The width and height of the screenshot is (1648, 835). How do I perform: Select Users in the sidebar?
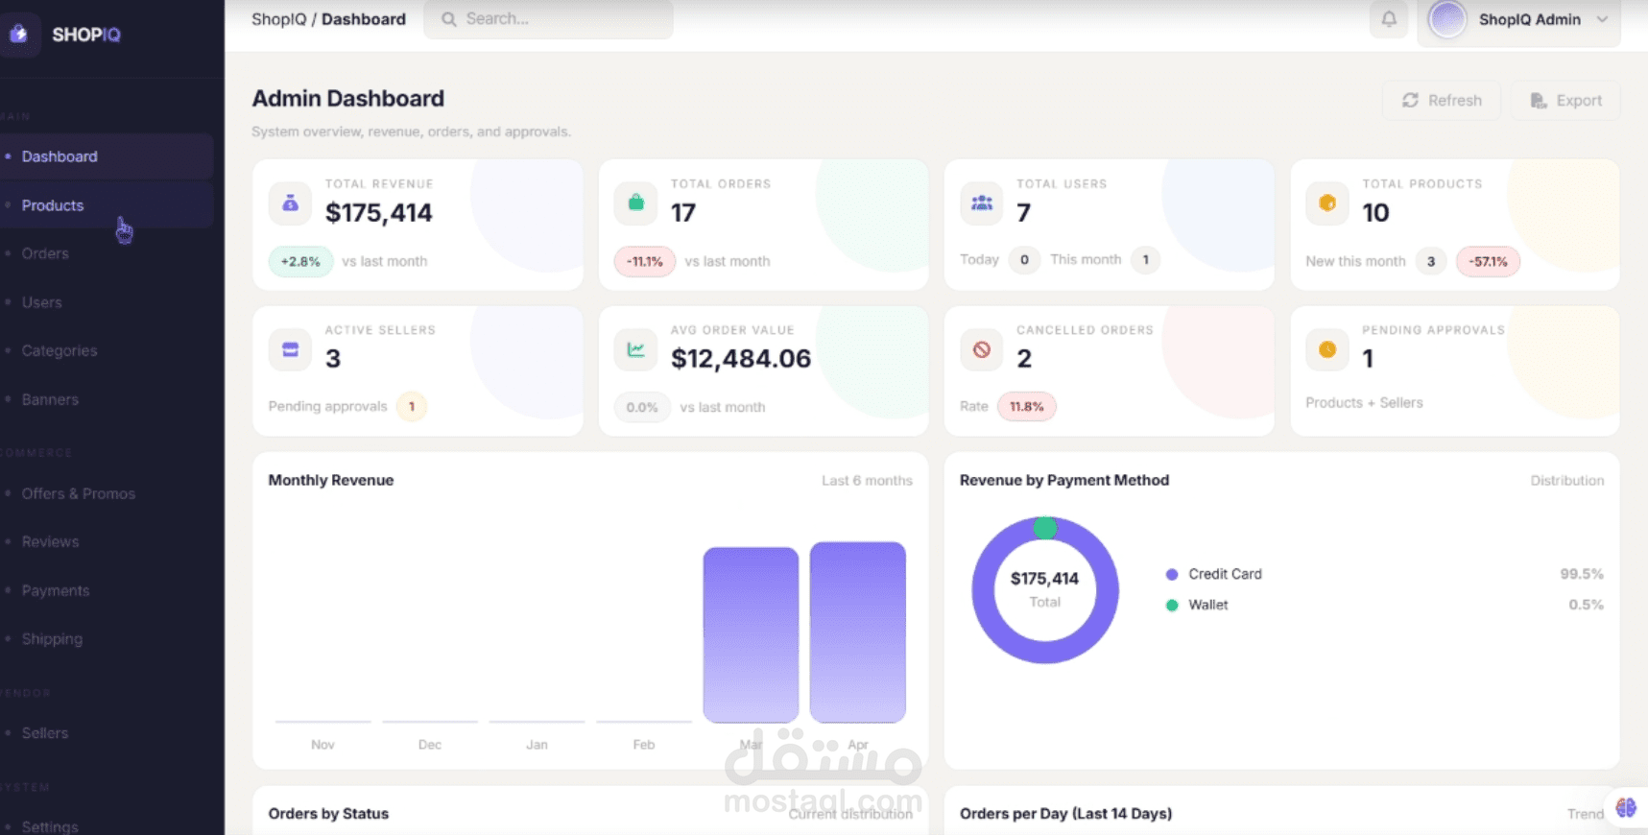(107, 302)
